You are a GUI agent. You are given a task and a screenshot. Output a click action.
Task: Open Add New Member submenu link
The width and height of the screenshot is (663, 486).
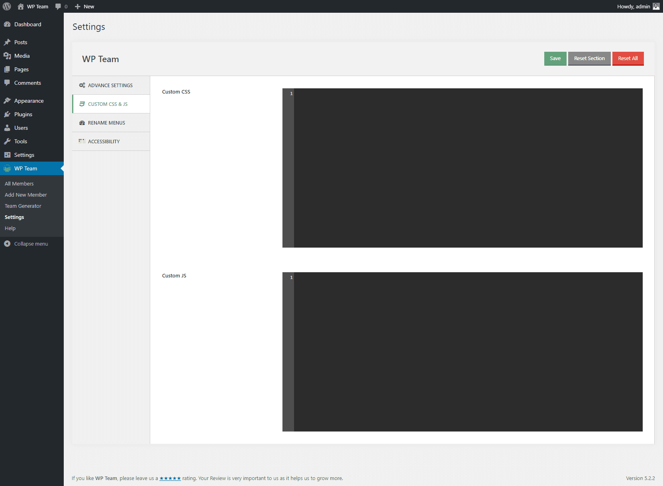tap(26, 195)
